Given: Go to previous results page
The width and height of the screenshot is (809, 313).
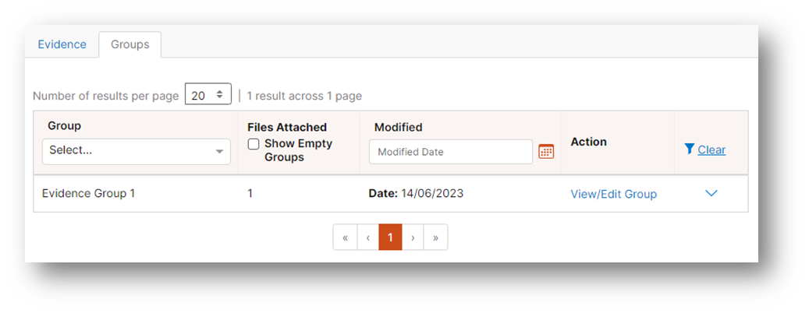Looking at the screenshot, I should (x=368, y=237).
